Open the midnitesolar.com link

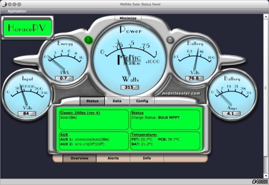tap(181, 93)
